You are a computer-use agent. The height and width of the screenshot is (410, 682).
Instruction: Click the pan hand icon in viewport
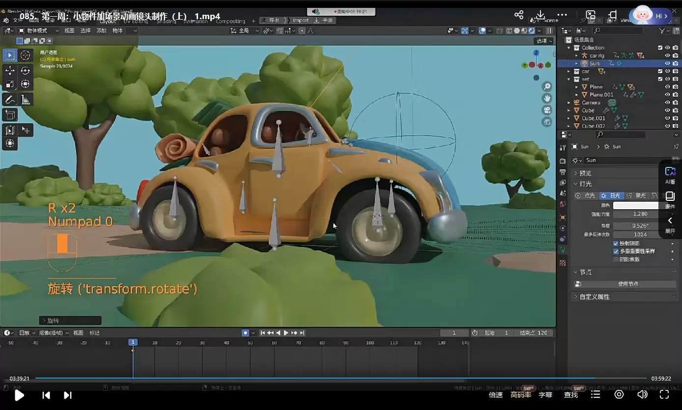click(x=547, y=98)
